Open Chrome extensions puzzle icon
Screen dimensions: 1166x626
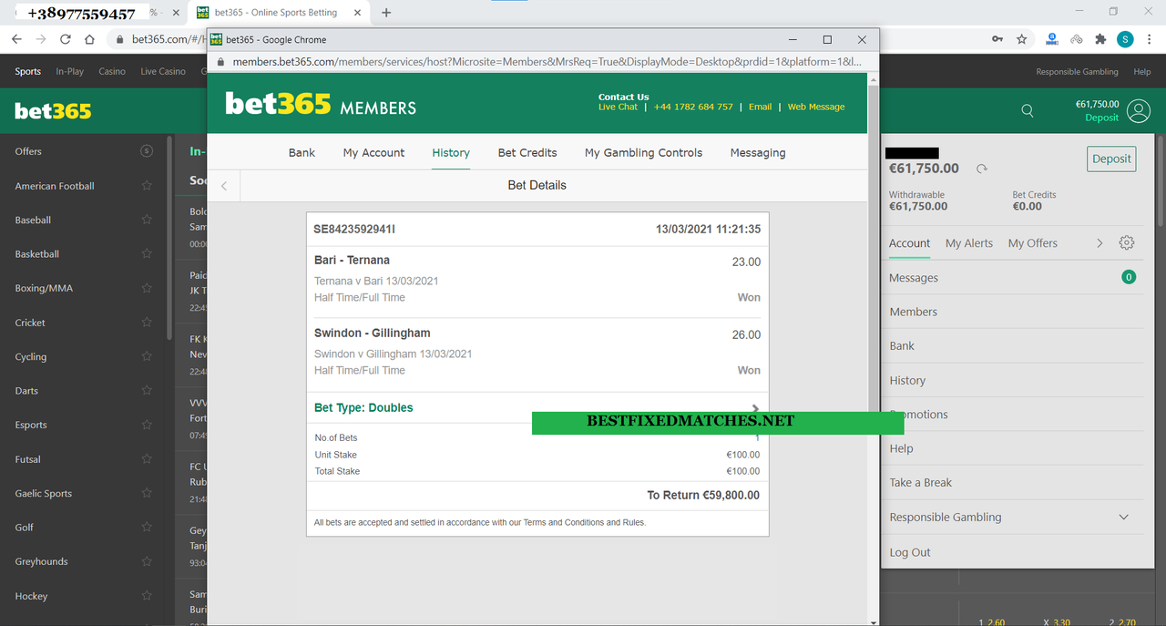tap(1100, 39)
